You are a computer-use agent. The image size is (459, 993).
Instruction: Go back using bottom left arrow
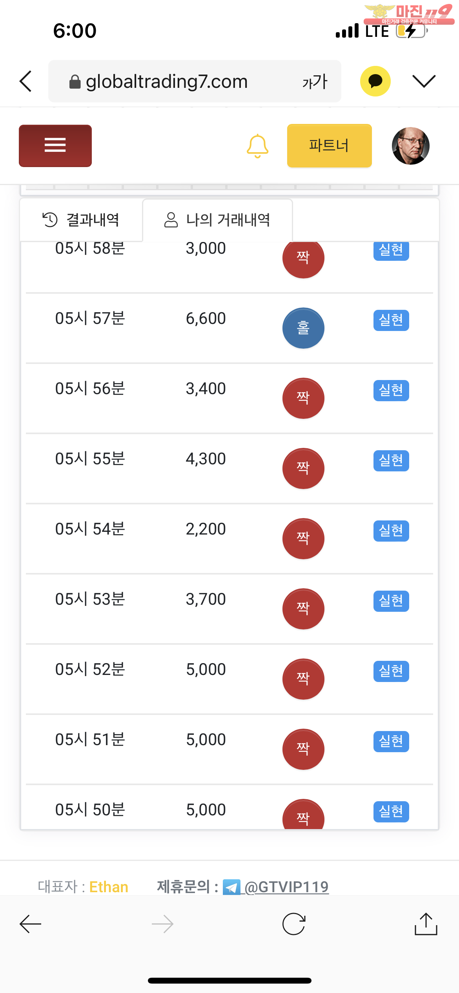coord(30,924)
